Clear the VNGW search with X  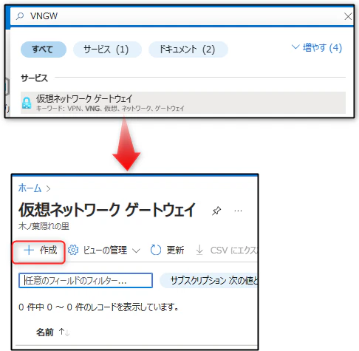pos(348,16)
